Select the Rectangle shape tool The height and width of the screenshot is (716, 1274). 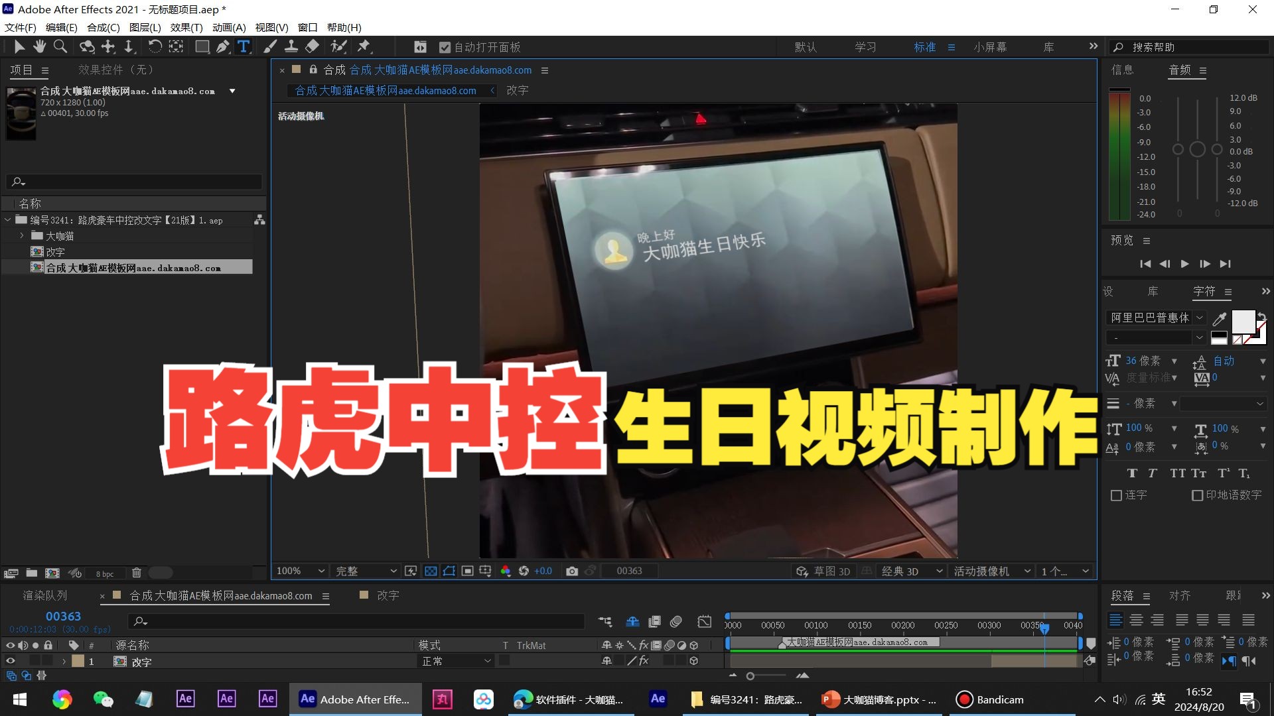click(x=202, y=46)
